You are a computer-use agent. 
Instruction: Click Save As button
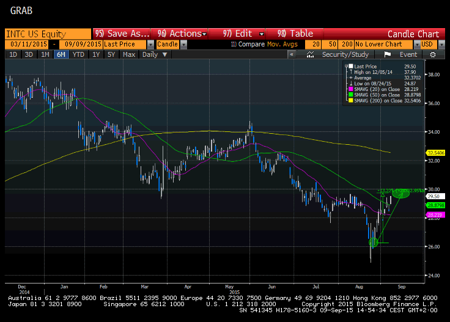(x=122, y=34)
